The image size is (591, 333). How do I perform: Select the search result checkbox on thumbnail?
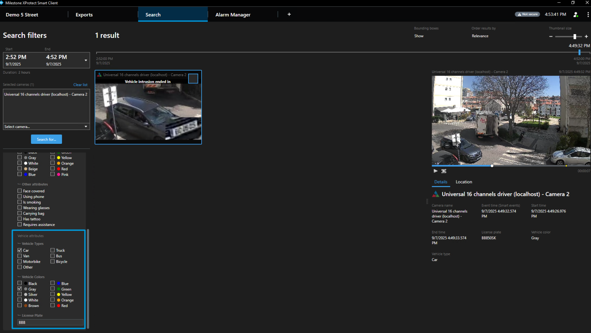point(193,79)
